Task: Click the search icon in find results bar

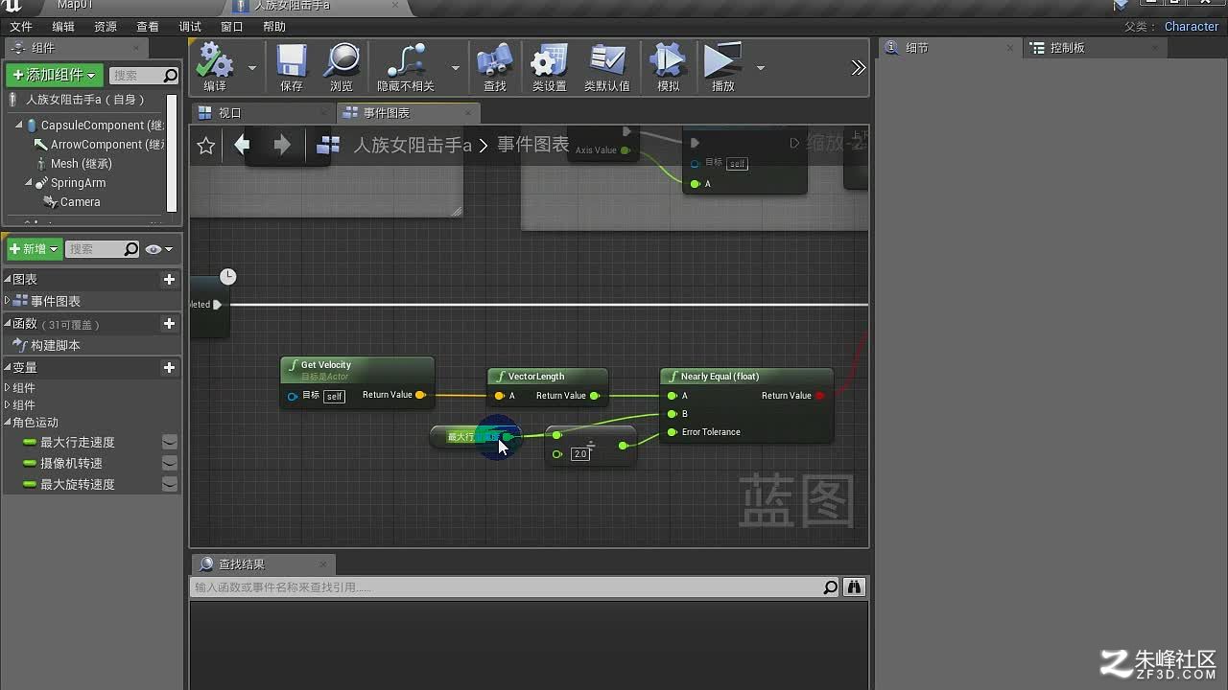Action: tap(830, 587)
